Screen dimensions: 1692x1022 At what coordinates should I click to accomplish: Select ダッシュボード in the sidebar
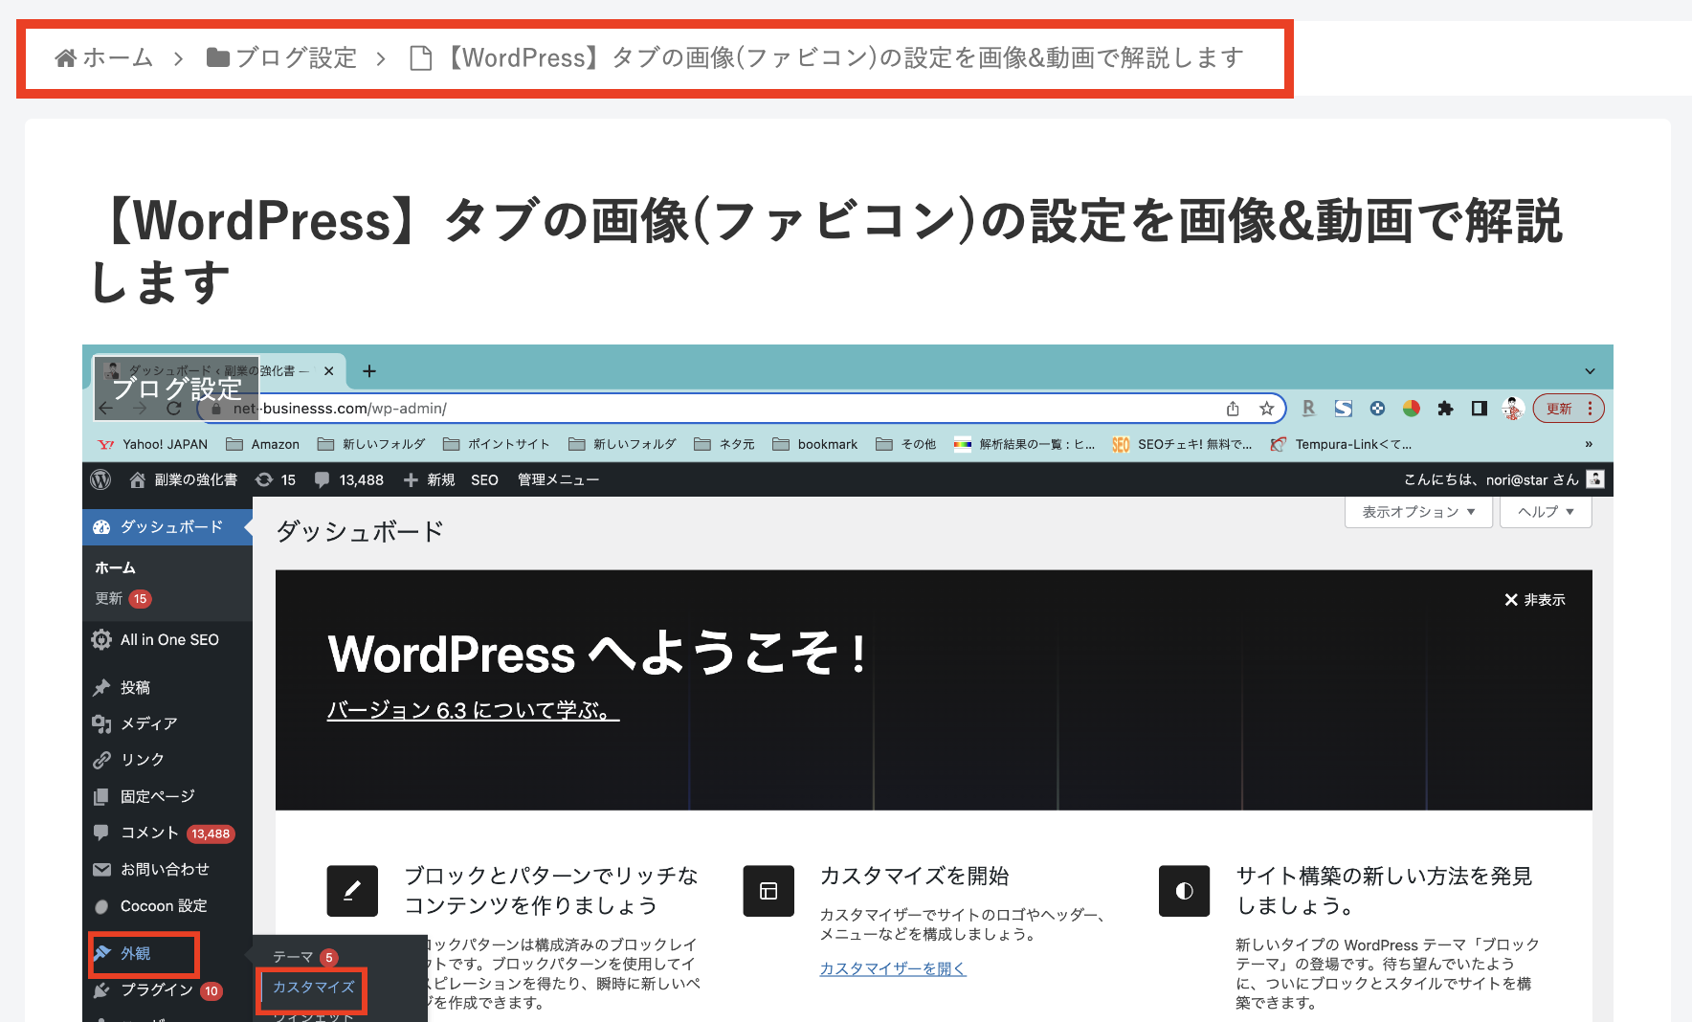167,527
